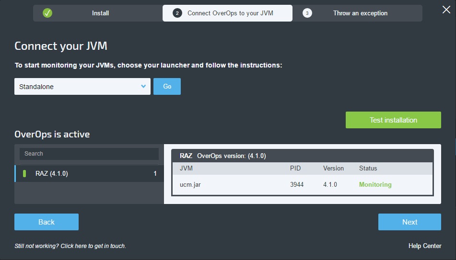The height and width of the screenshot is (260, 456).
Task: Click into the Search field
Action: [x=89, y=154]
